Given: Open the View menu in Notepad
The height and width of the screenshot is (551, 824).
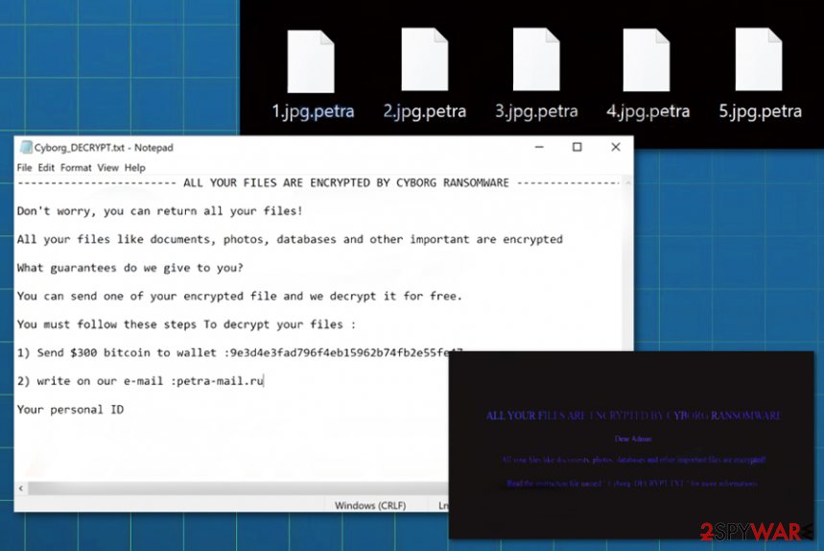Looking at the screenshot, I should (x=107, y=168).
